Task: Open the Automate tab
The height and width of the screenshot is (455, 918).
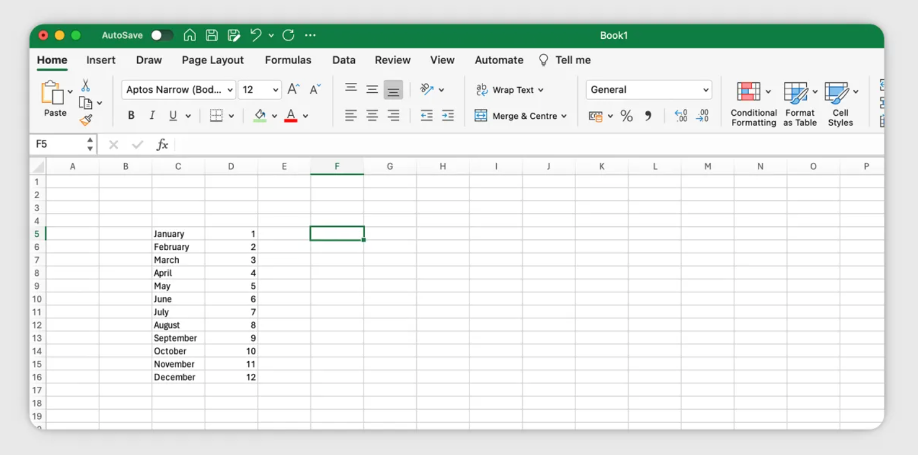Action: click(499, 60)
